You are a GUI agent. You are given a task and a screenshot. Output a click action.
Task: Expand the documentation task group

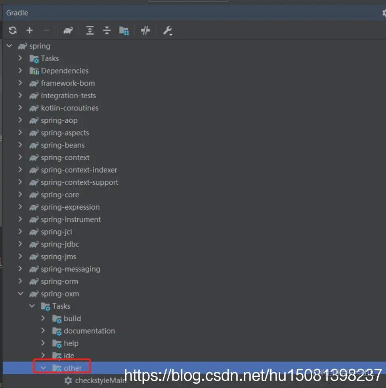click(43, 331)
